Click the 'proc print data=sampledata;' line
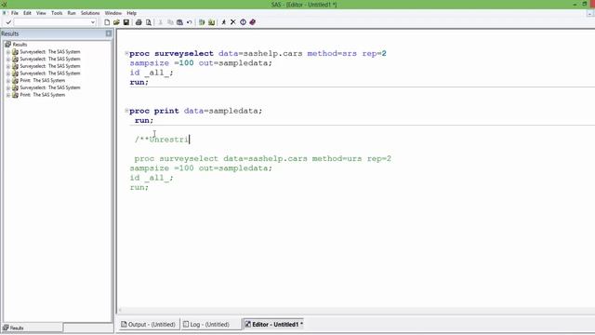Viewport: 595px width, 335px height. tap(196, 111)
